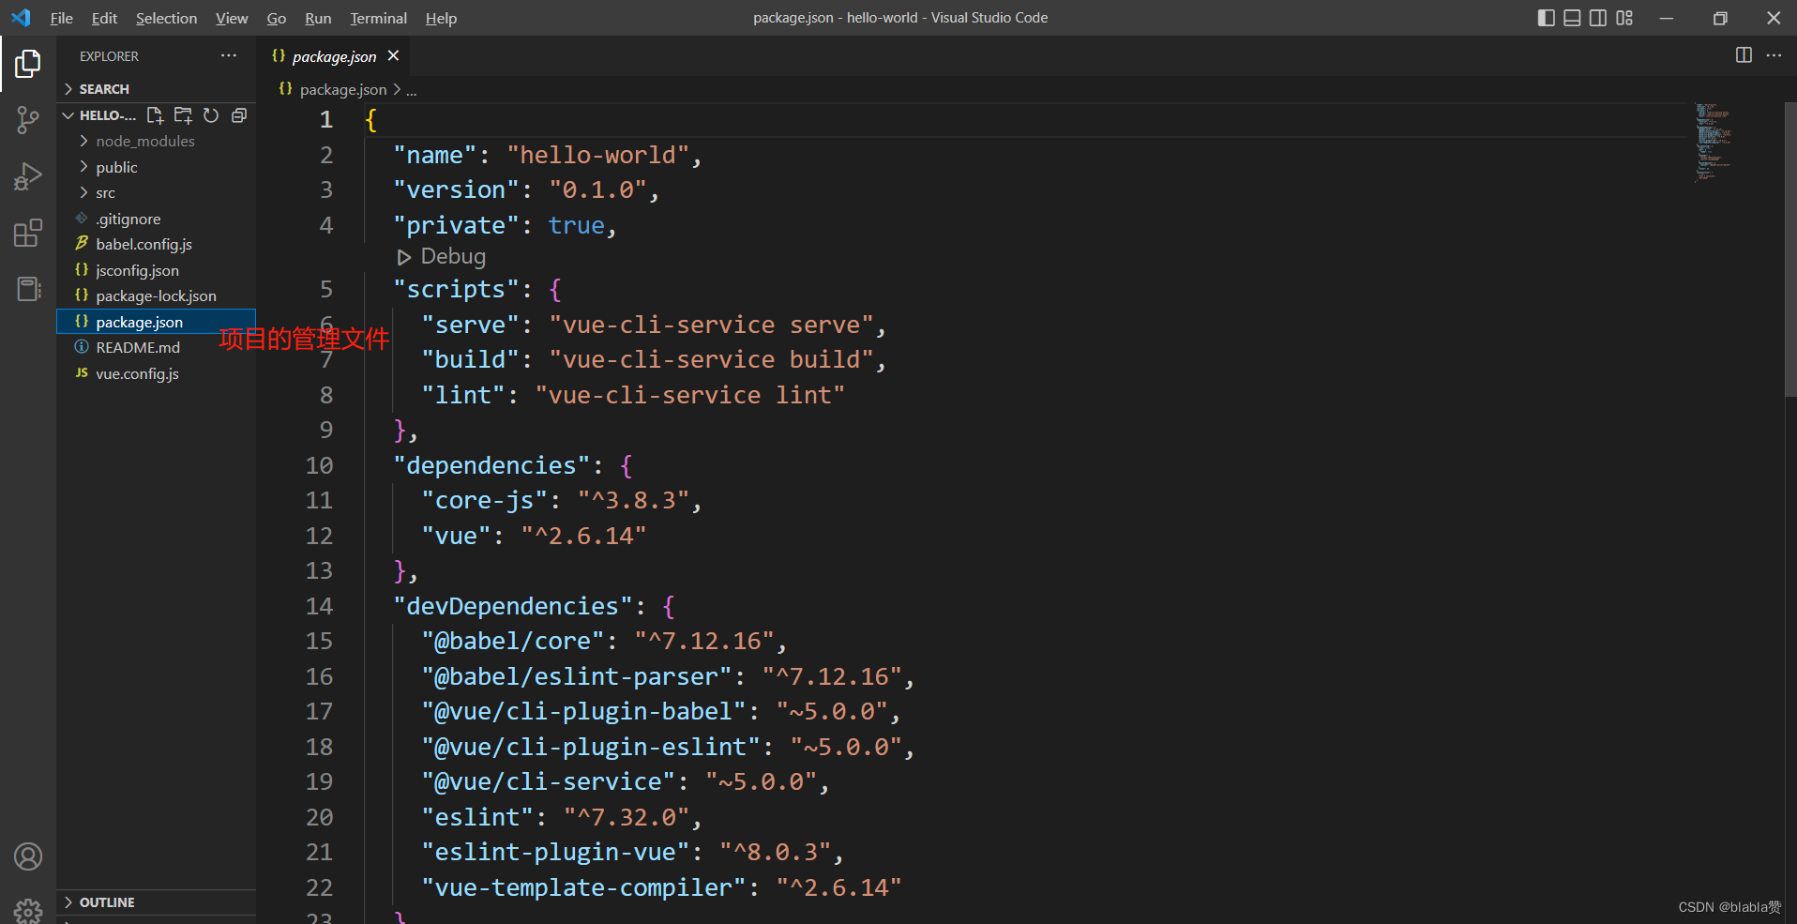Expand the public folder
The width and height of the screenshot is (1797, 924).
point(156,167)
